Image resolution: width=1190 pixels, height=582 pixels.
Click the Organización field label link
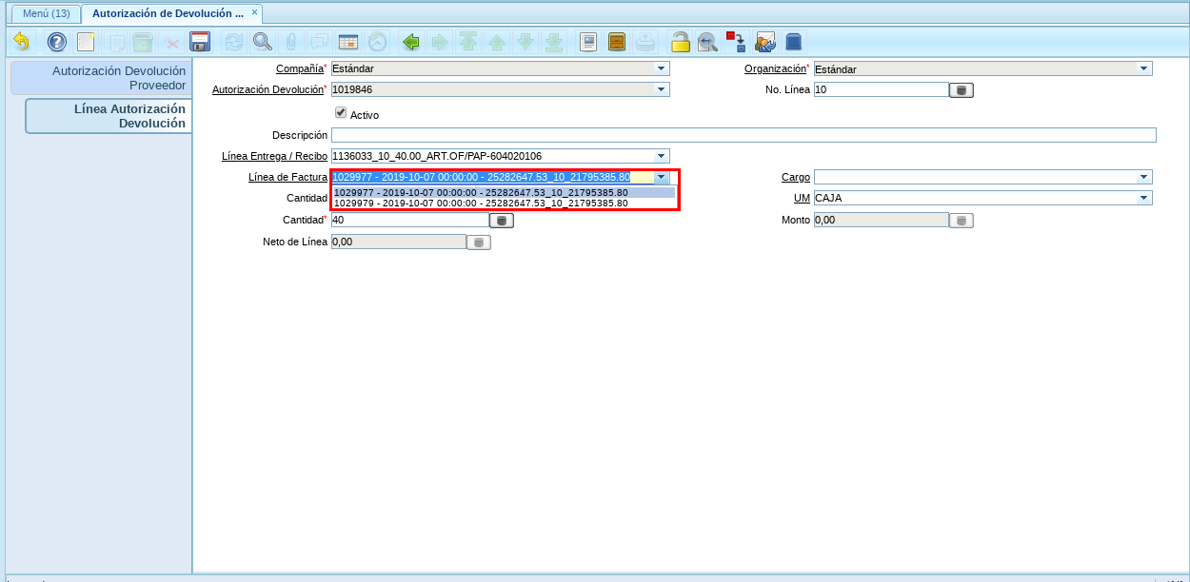[x=775, y=68]
